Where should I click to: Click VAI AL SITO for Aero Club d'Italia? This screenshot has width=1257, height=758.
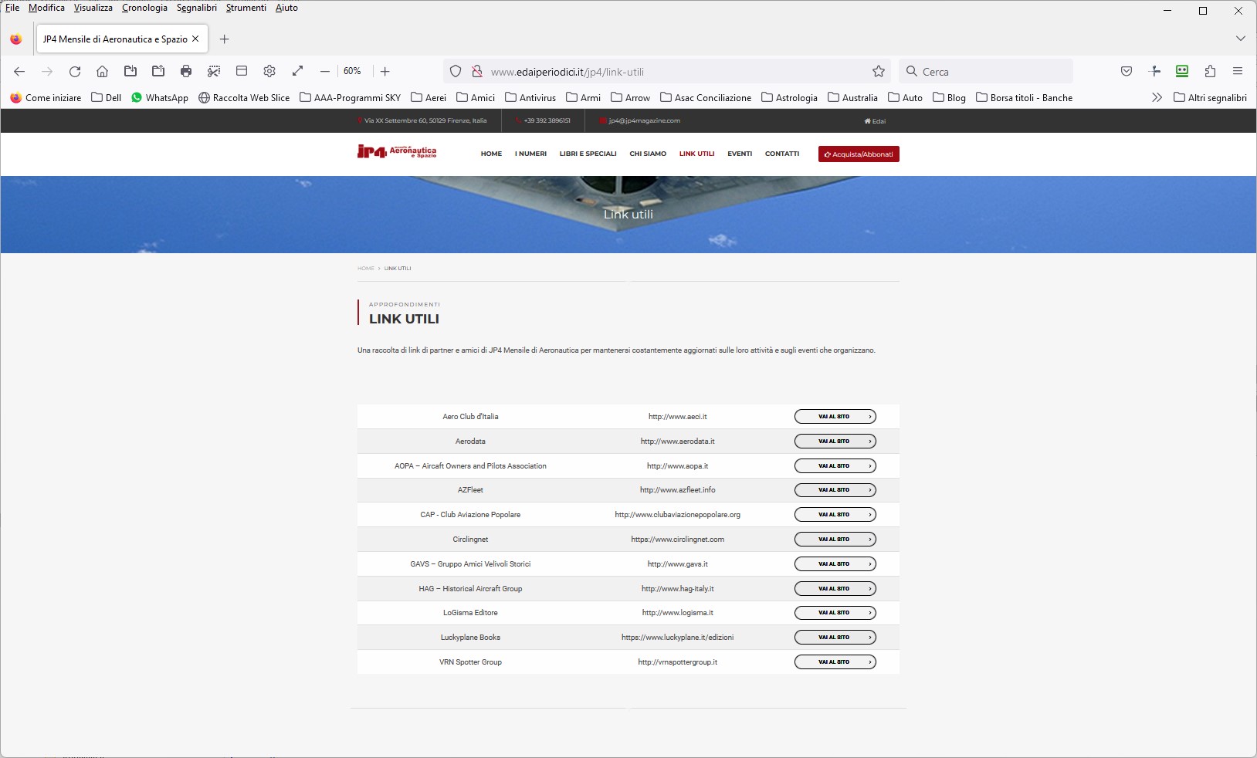pyautogui.click(x=835, y=417)
